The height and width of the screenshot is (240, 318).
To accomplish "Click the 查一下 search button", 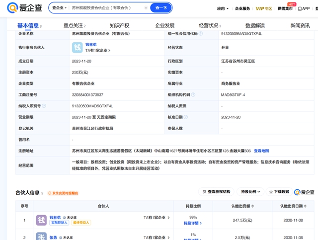I will [161, 8].
